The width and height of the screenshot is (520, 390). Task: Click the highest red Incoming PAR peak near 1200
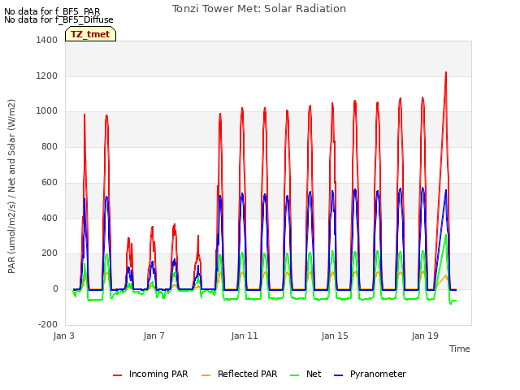coord(446,72)
